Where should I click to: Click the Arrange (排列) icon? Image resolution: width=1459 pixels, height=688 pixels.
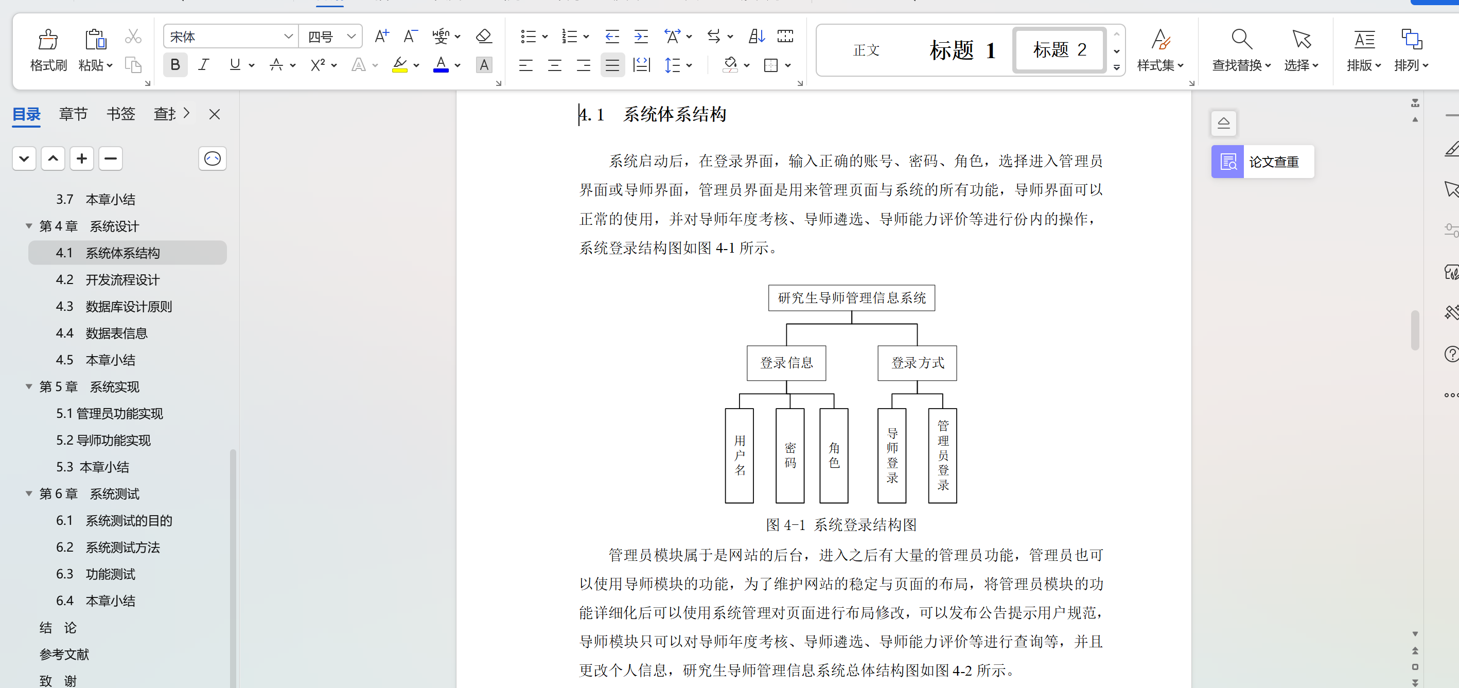pos(1412,39)
